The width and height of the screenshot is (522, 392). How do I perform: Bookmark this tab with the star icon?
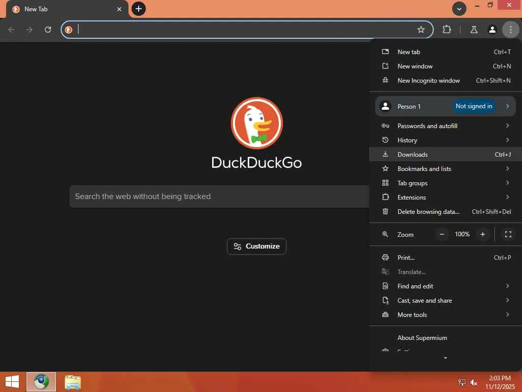click(x=421, y=30)
